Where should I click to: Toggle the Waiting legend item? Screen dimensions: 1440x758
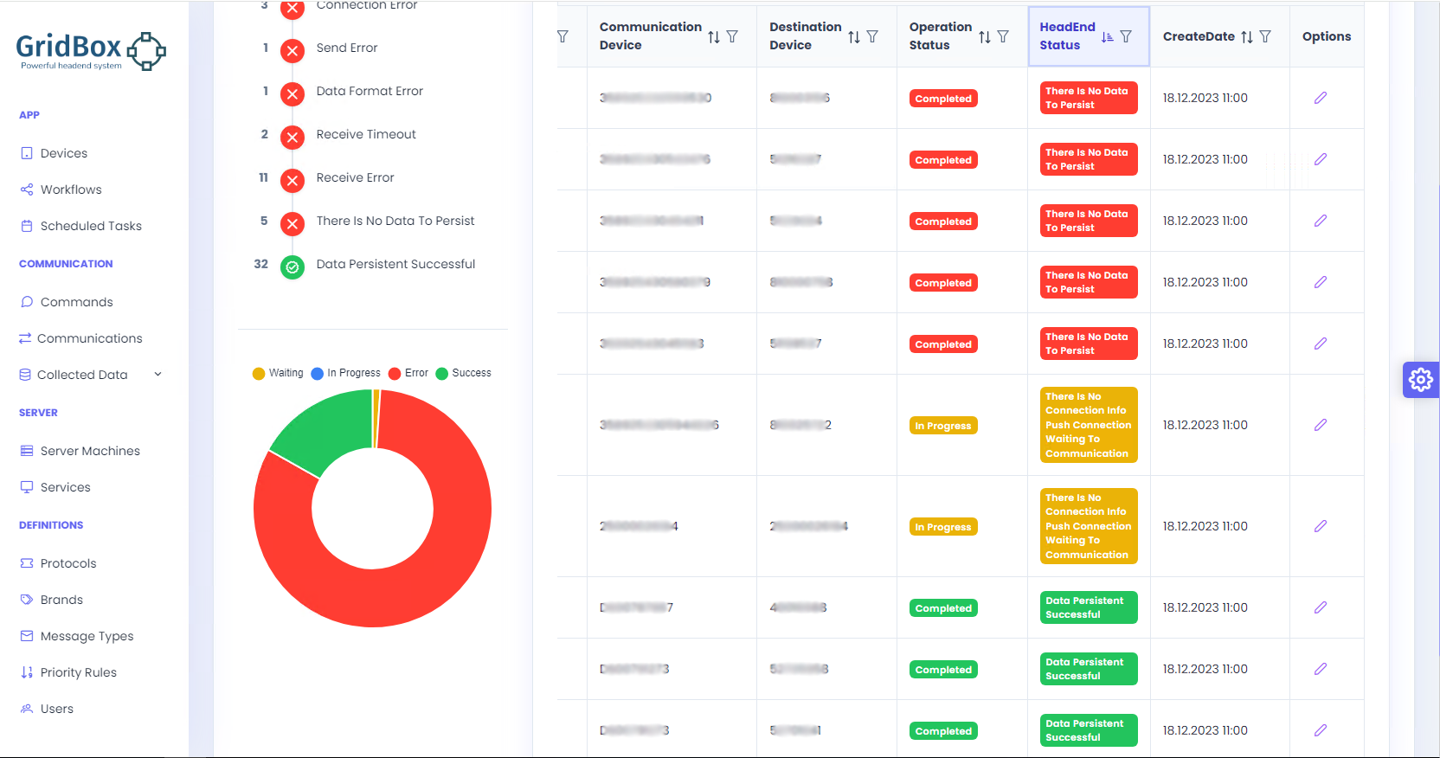click(x=278, y=373)
